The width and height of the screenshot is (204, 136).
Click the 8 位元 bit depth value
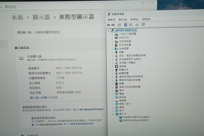pos(60,83)
